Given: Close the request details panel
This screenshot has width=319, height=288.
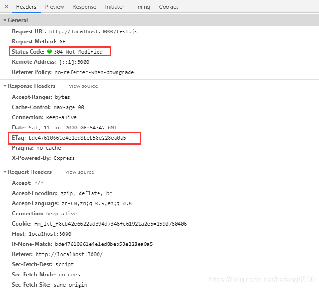Looking at the screenshot, I should tap(6, 6).
